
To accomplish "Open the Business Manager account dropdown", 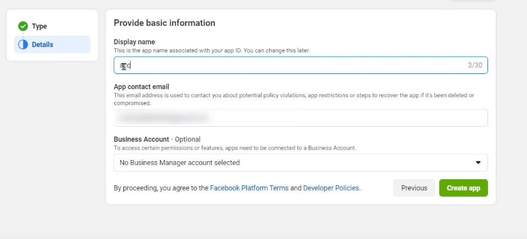I will [301, 163].
